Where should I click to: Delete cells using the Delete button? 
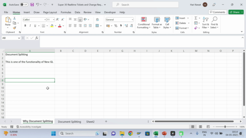(181, 23)
